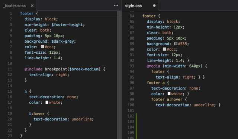Click the white color swatch in style.css

[x=169, y=94]
